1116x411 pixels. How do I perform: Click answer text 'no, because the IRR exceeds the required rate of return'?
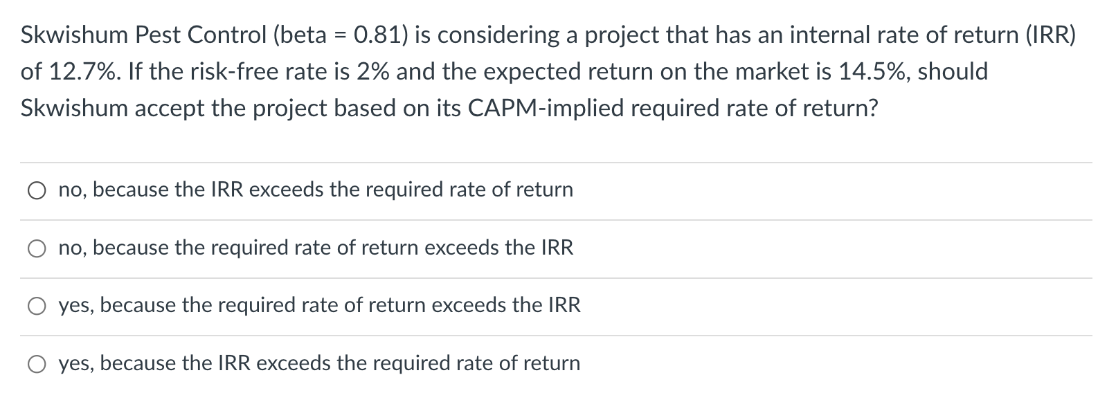316,190
